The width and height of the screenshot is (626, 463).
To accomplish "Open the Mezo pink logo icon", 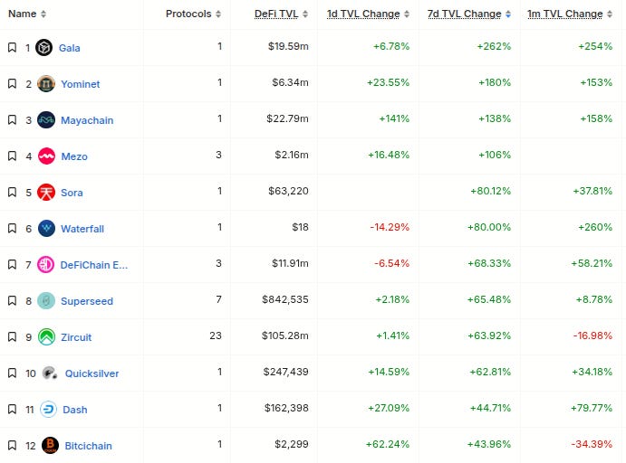I will click(x=46, y=156).
